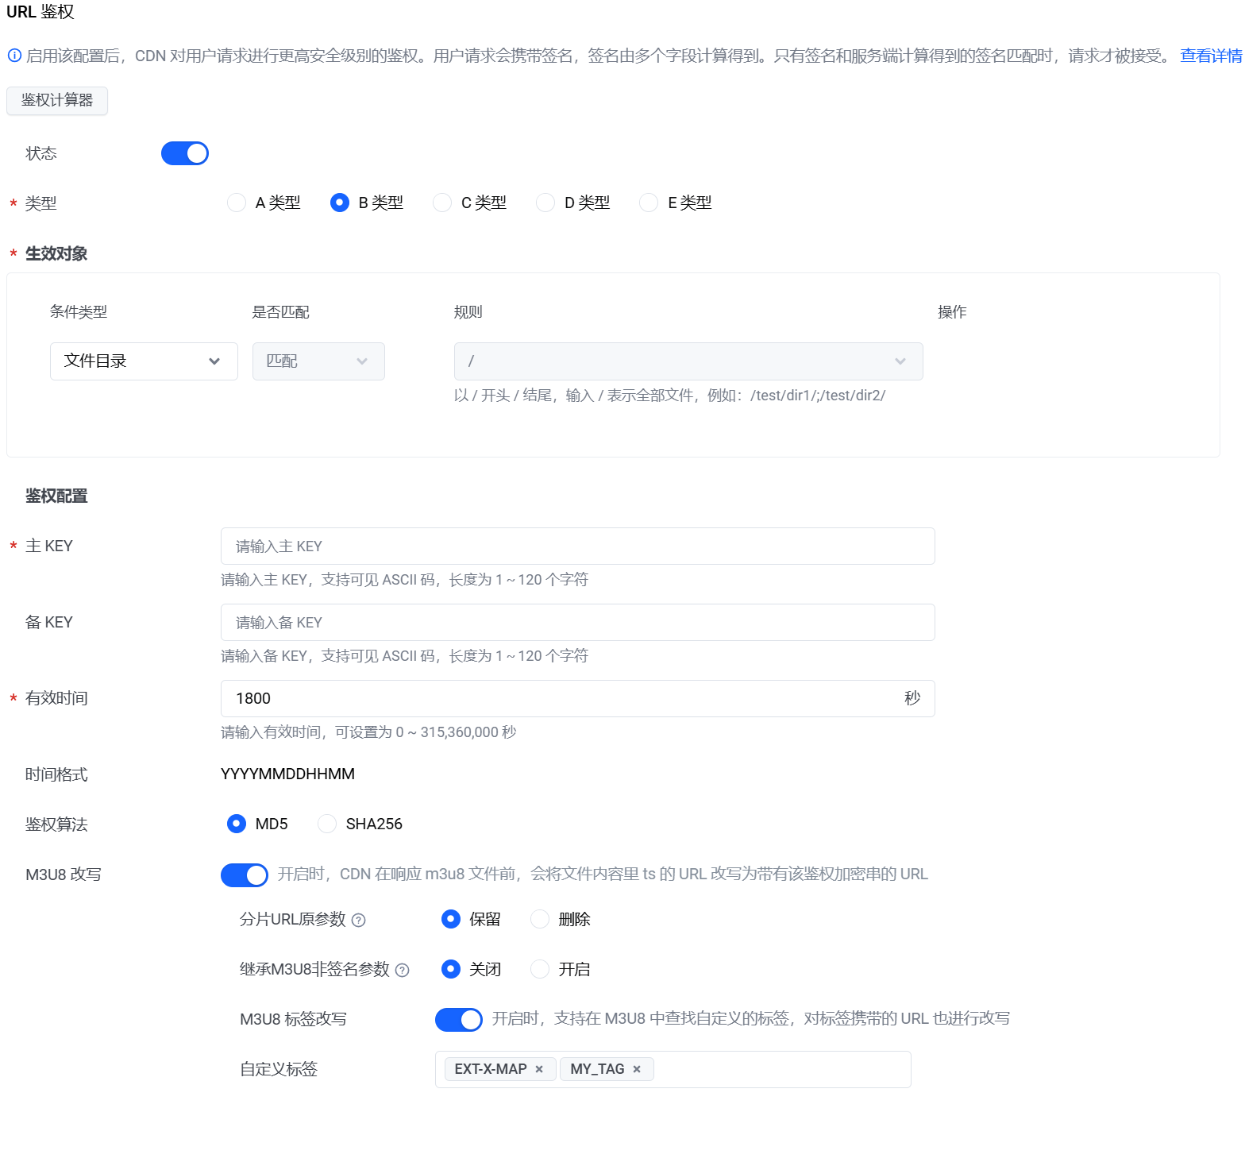Click help icon next to 继承M3U8非签名参数
Screen dimensions: 1245x1166
[x=403, y=970]
